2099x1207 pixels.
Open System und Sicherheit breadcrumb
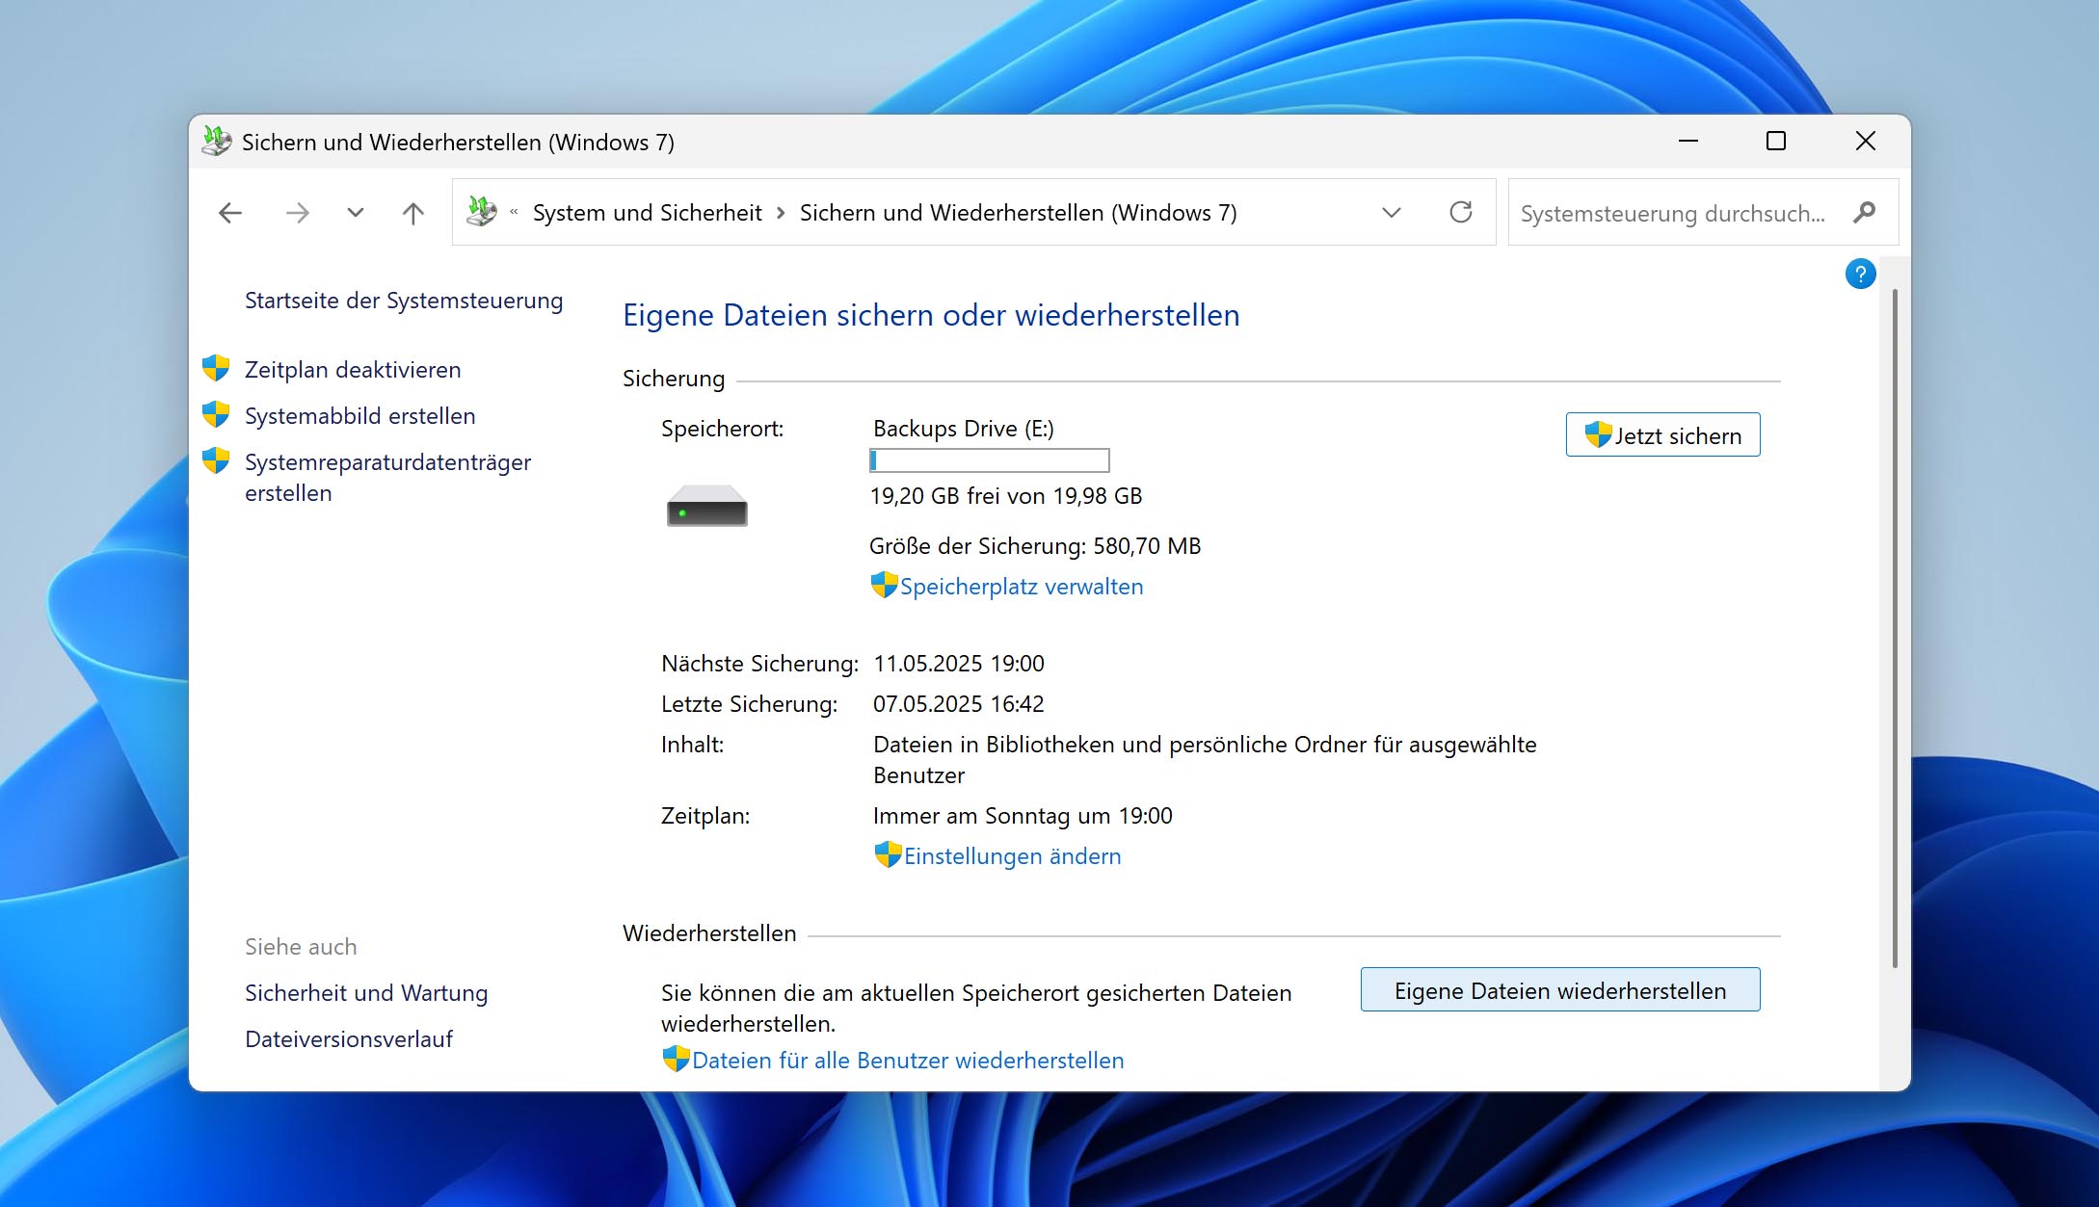(x=648, y=213)
